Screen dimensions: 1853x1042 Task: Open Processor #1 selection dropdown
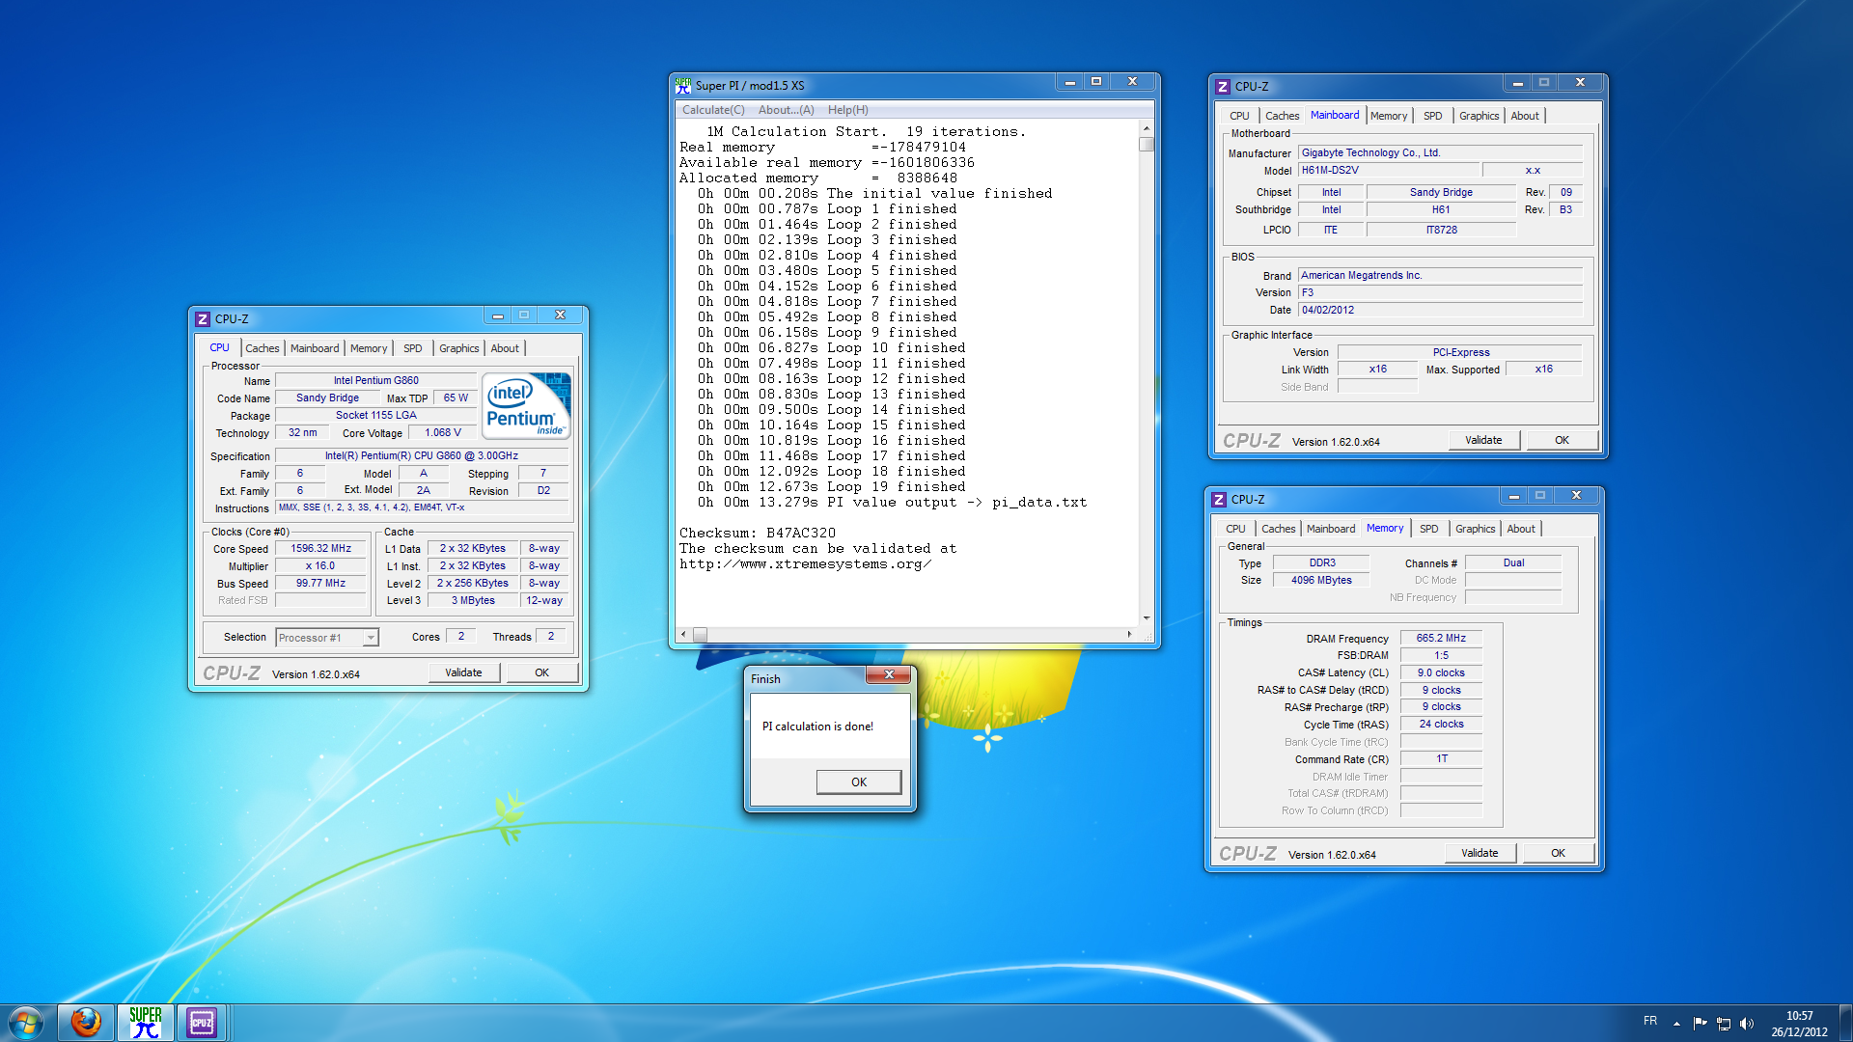click(x=327, y=638)
